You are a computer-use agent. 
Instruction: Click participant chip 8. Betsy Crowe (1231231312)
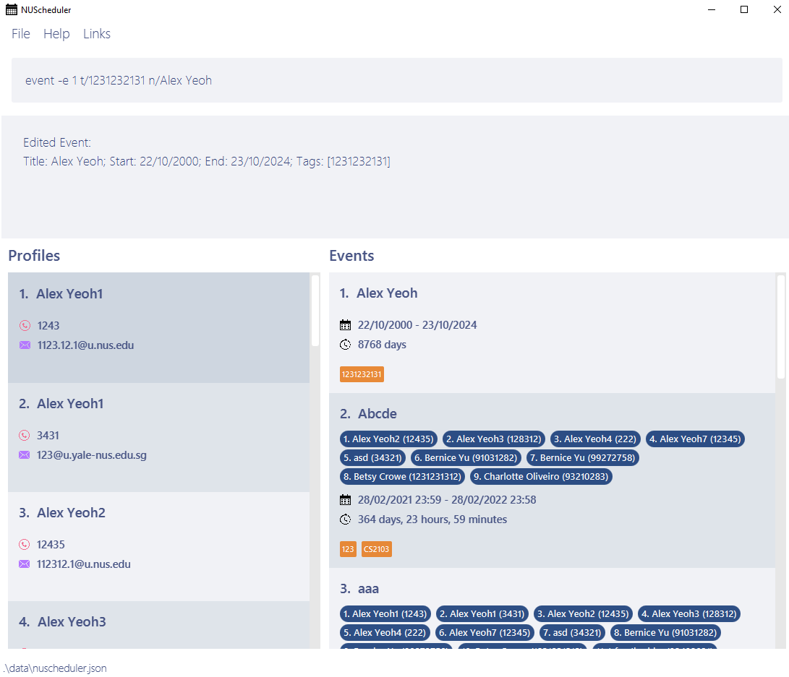(x=402, y=477)
